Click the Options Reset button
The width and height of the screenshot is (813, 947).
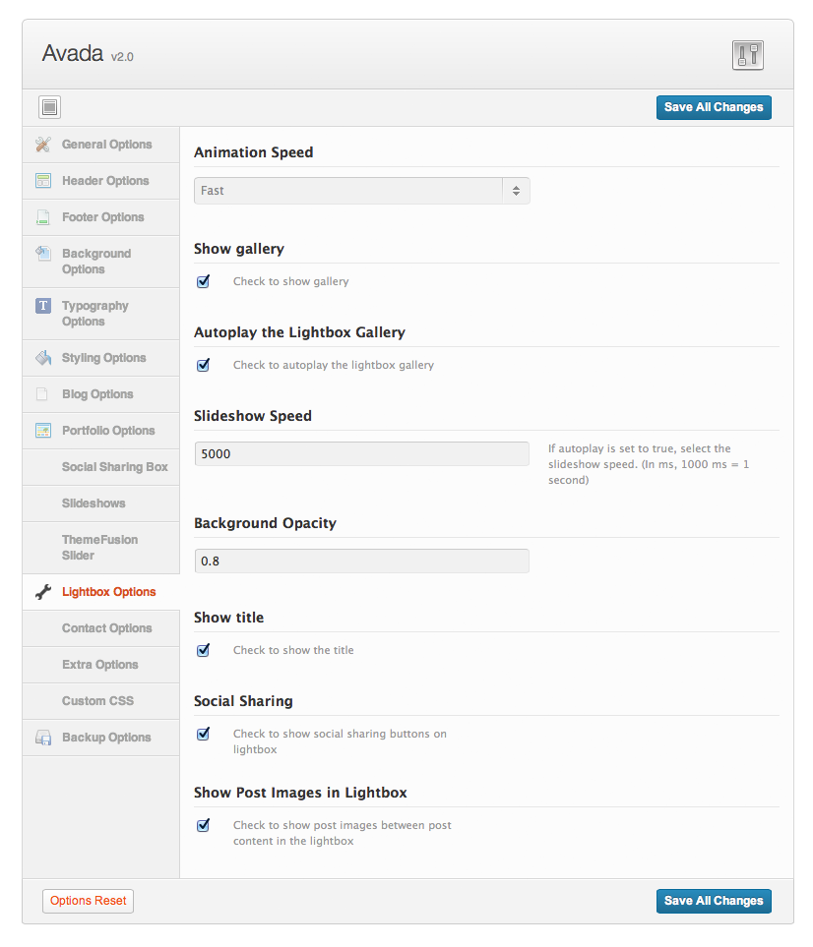point(88,901)
